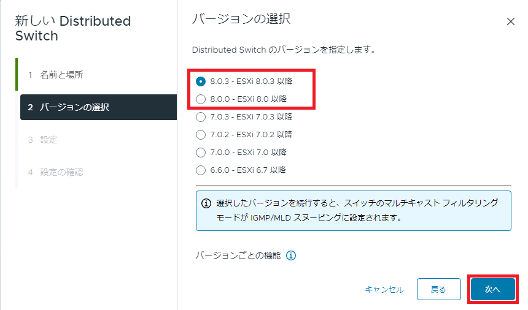The height and width of the screenshot is (310, 528).
Task: Open step 2 バージョンの選択
Action: (x=98, y=107)
